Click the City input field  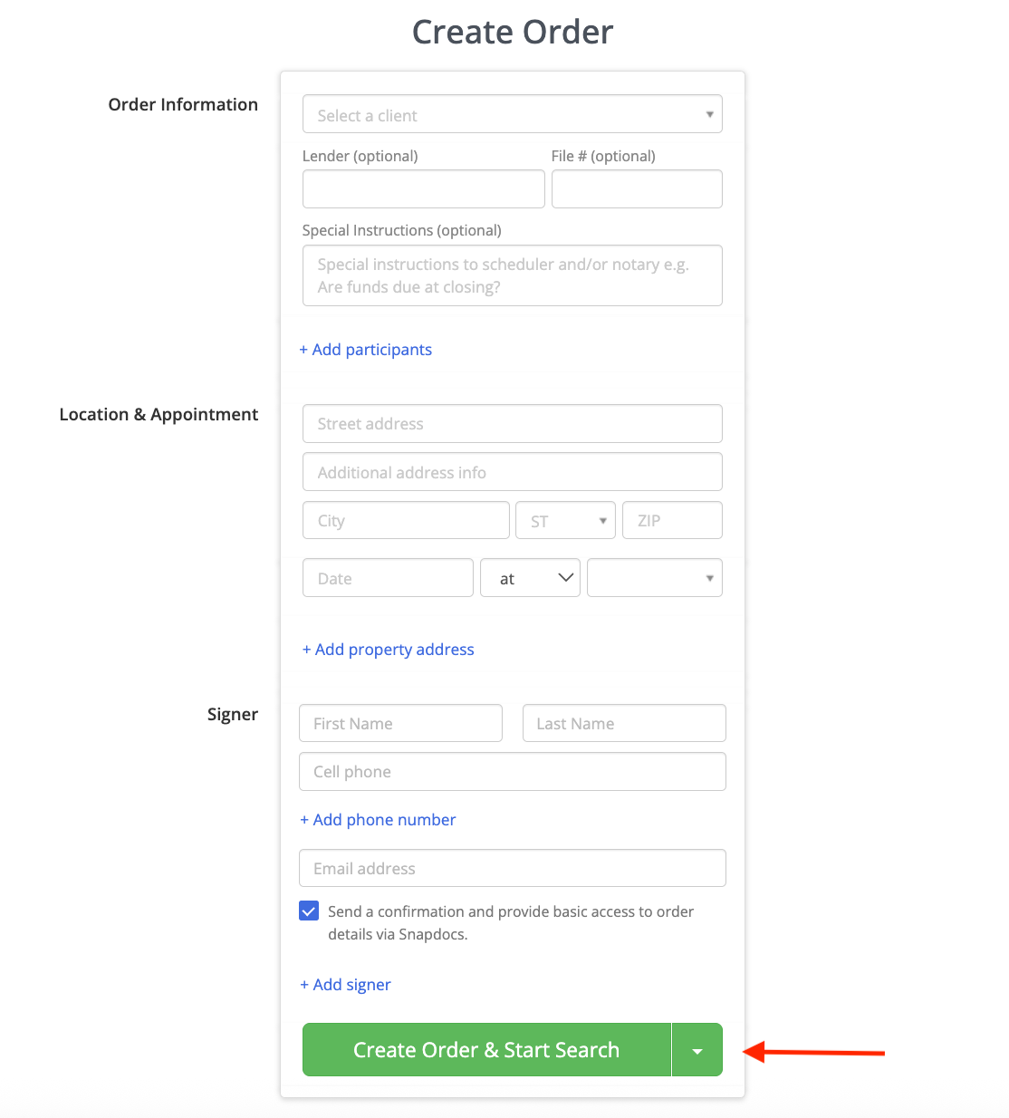[x=406, y=521]
